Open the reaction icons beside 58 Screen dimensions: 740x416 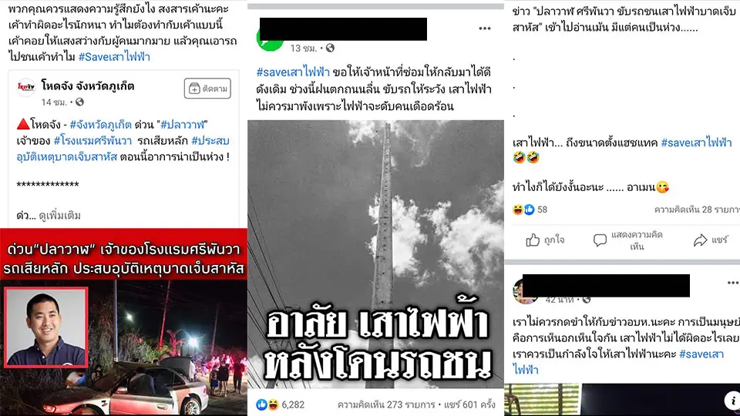click(x=523, y=210)
